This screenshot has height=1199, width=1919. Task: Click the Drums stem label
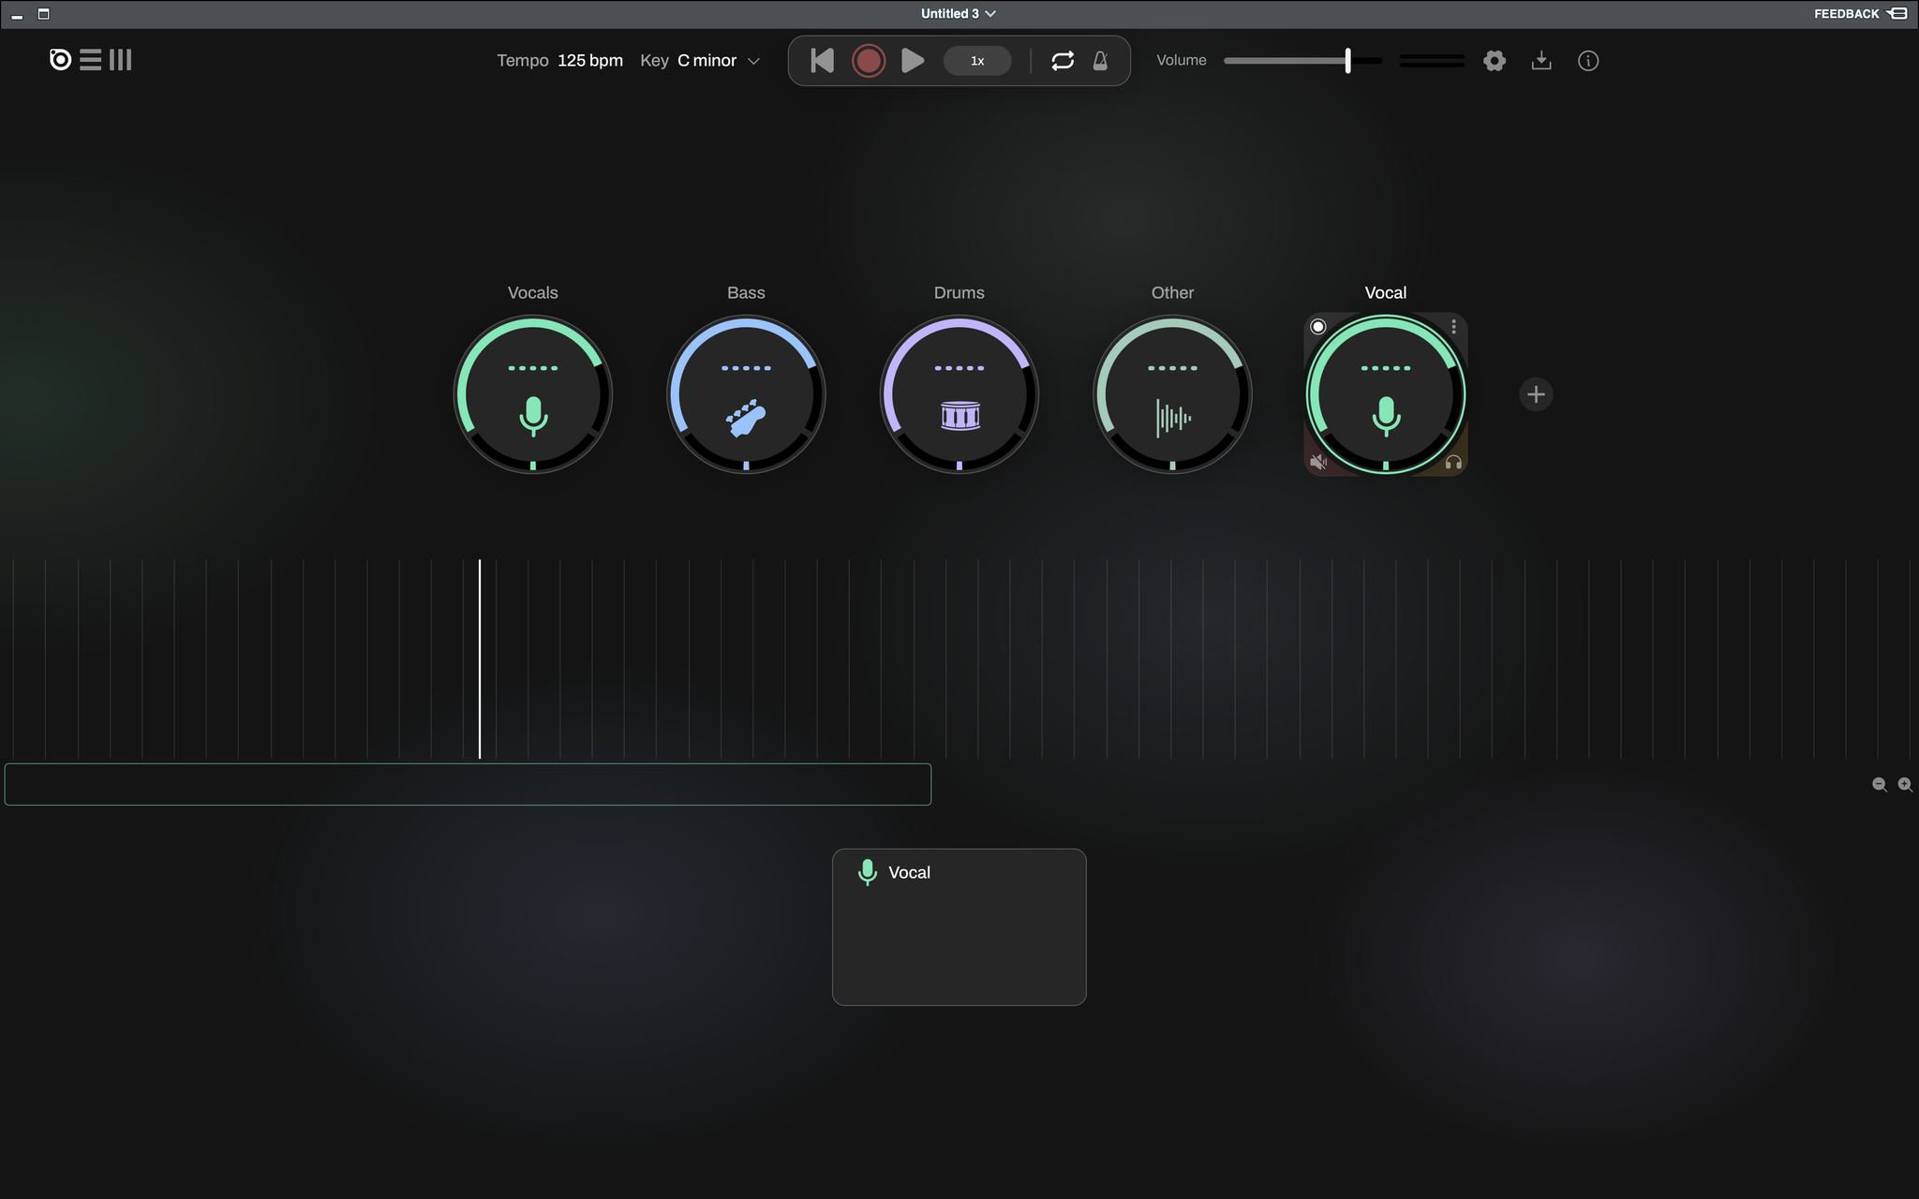point(959,293)
